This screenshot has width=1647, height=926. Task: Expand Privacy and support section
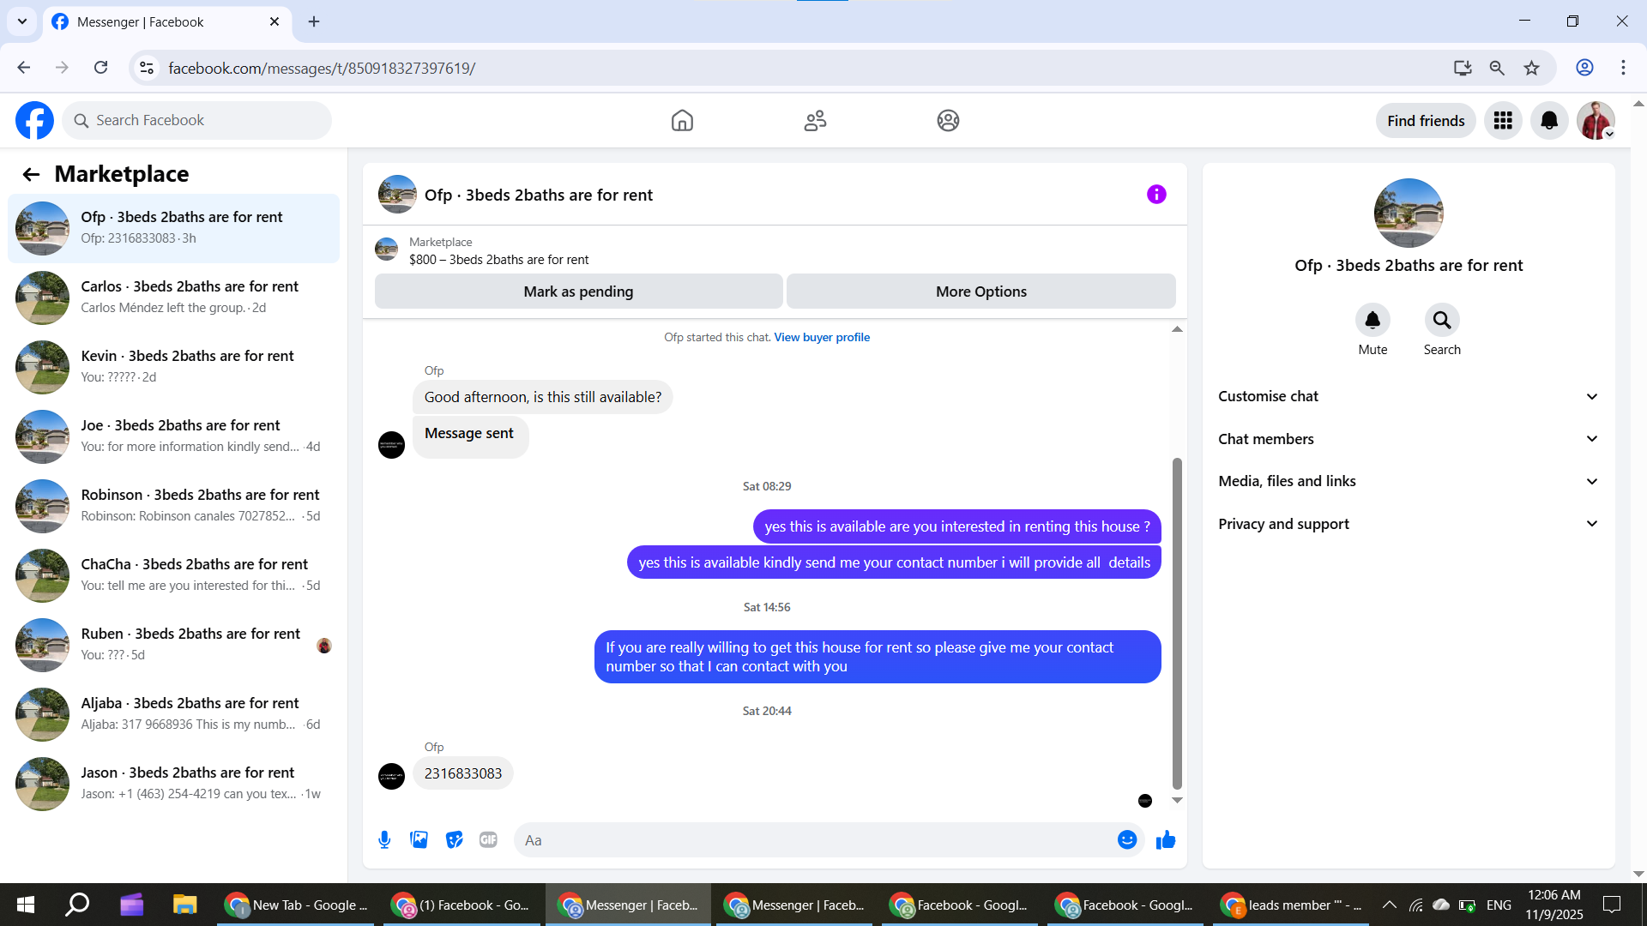pyautogui.click(x=1408, y=524)
